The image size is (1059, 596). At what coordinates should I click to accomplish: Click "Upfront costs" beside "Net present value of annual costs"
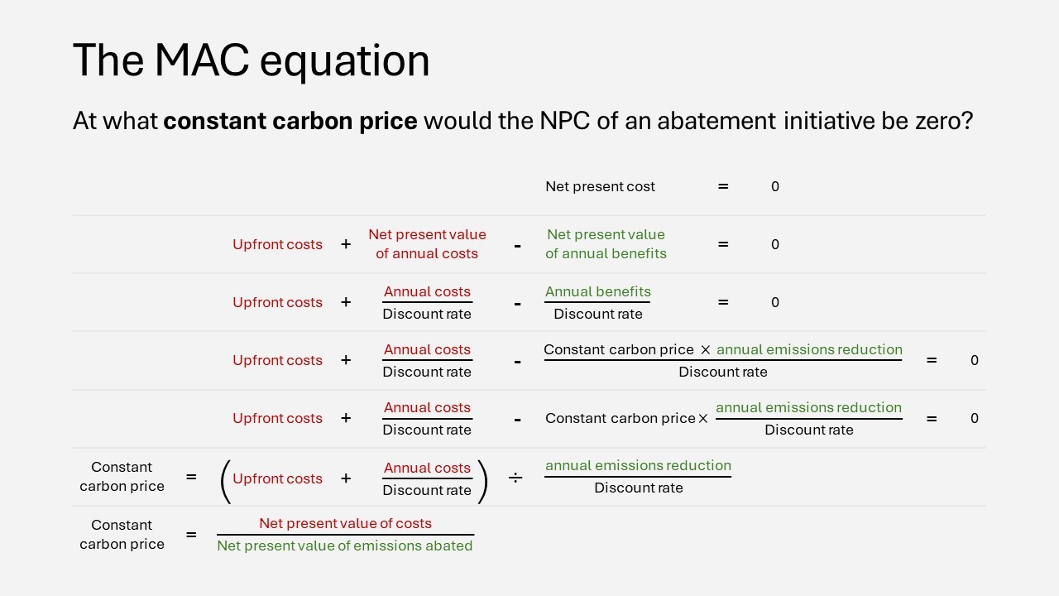pos(277,245)
